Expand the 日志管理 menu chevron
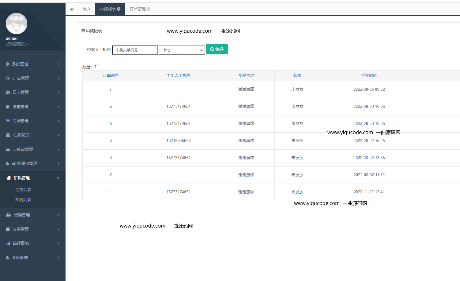Viewport: 460px width, 281px height. click(58, 92)
